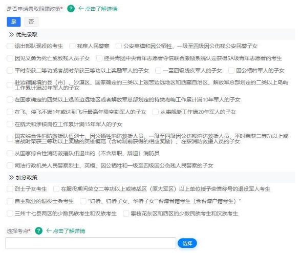Check 平时荣获二等功 军人的子女 checkbox
Image resolution: width=302 pixels, height=253 pixels.
click(x=10, y=71)
